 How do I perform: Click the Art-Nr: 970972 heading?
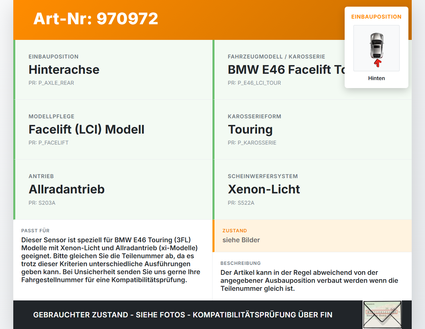pos(96,19)
